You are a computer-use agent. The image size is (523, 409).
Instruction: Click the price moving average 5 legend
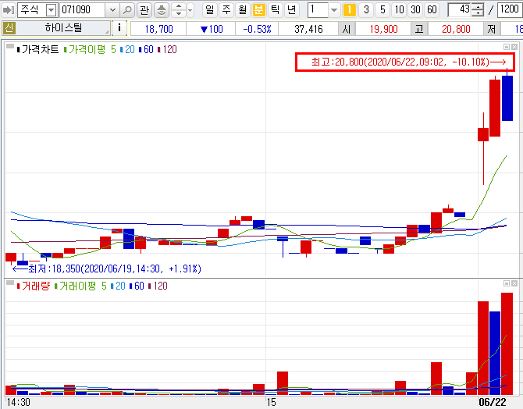(90, 50)
